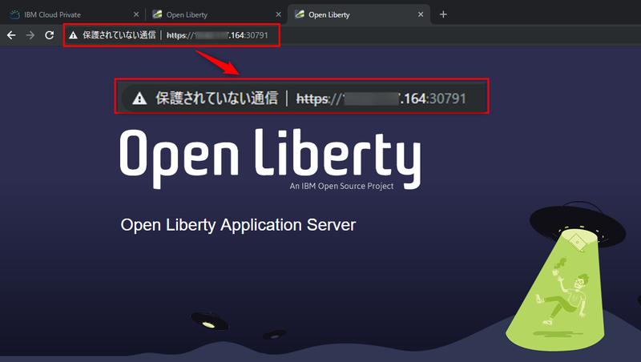The width and height of the screenshot is (641, 362).
Task: Close the active Open Liberty tab
Action: pos(421,14)
